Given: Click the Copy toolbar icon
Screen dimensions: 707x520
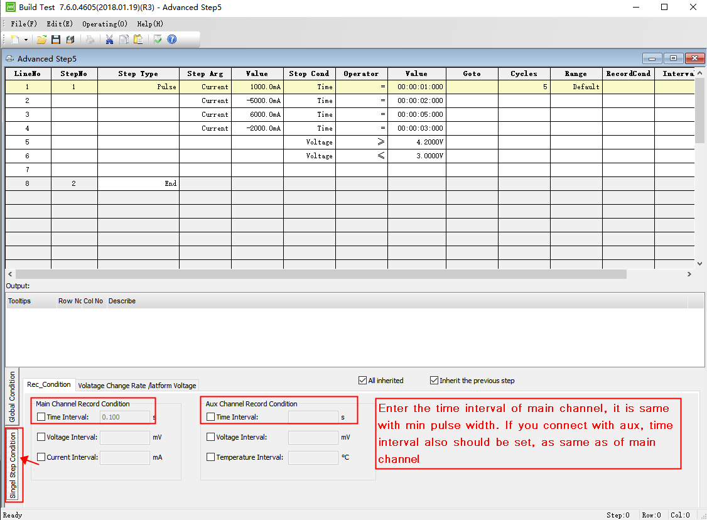Looking at the screenshot, I should (x=124, y=40).
